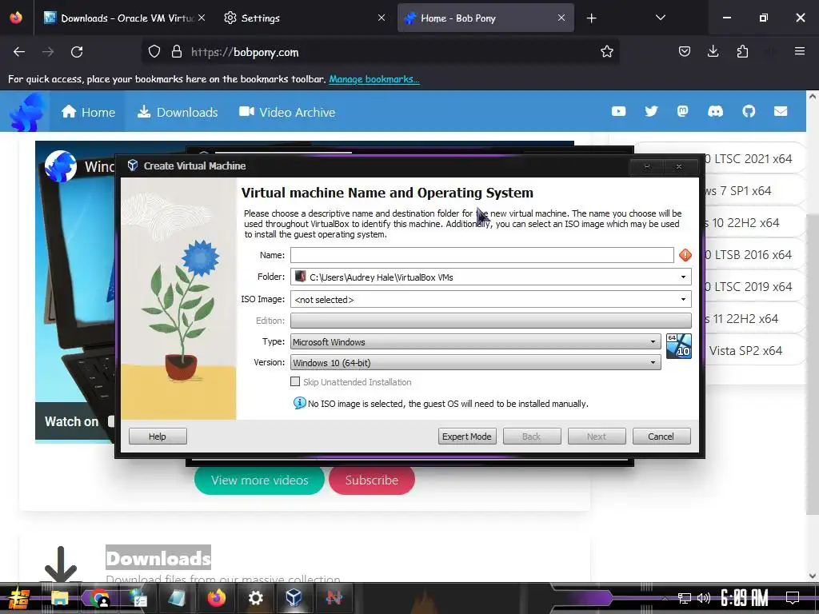
Task: Open the Manage bookmarks link
Action: [374, 79]
